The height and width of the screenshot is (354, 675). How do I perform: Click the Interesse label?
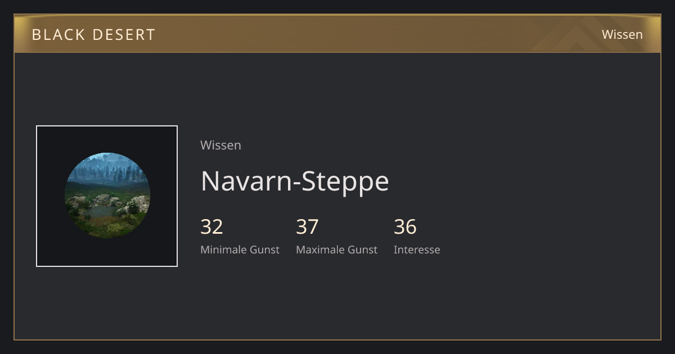click(417, 249)
